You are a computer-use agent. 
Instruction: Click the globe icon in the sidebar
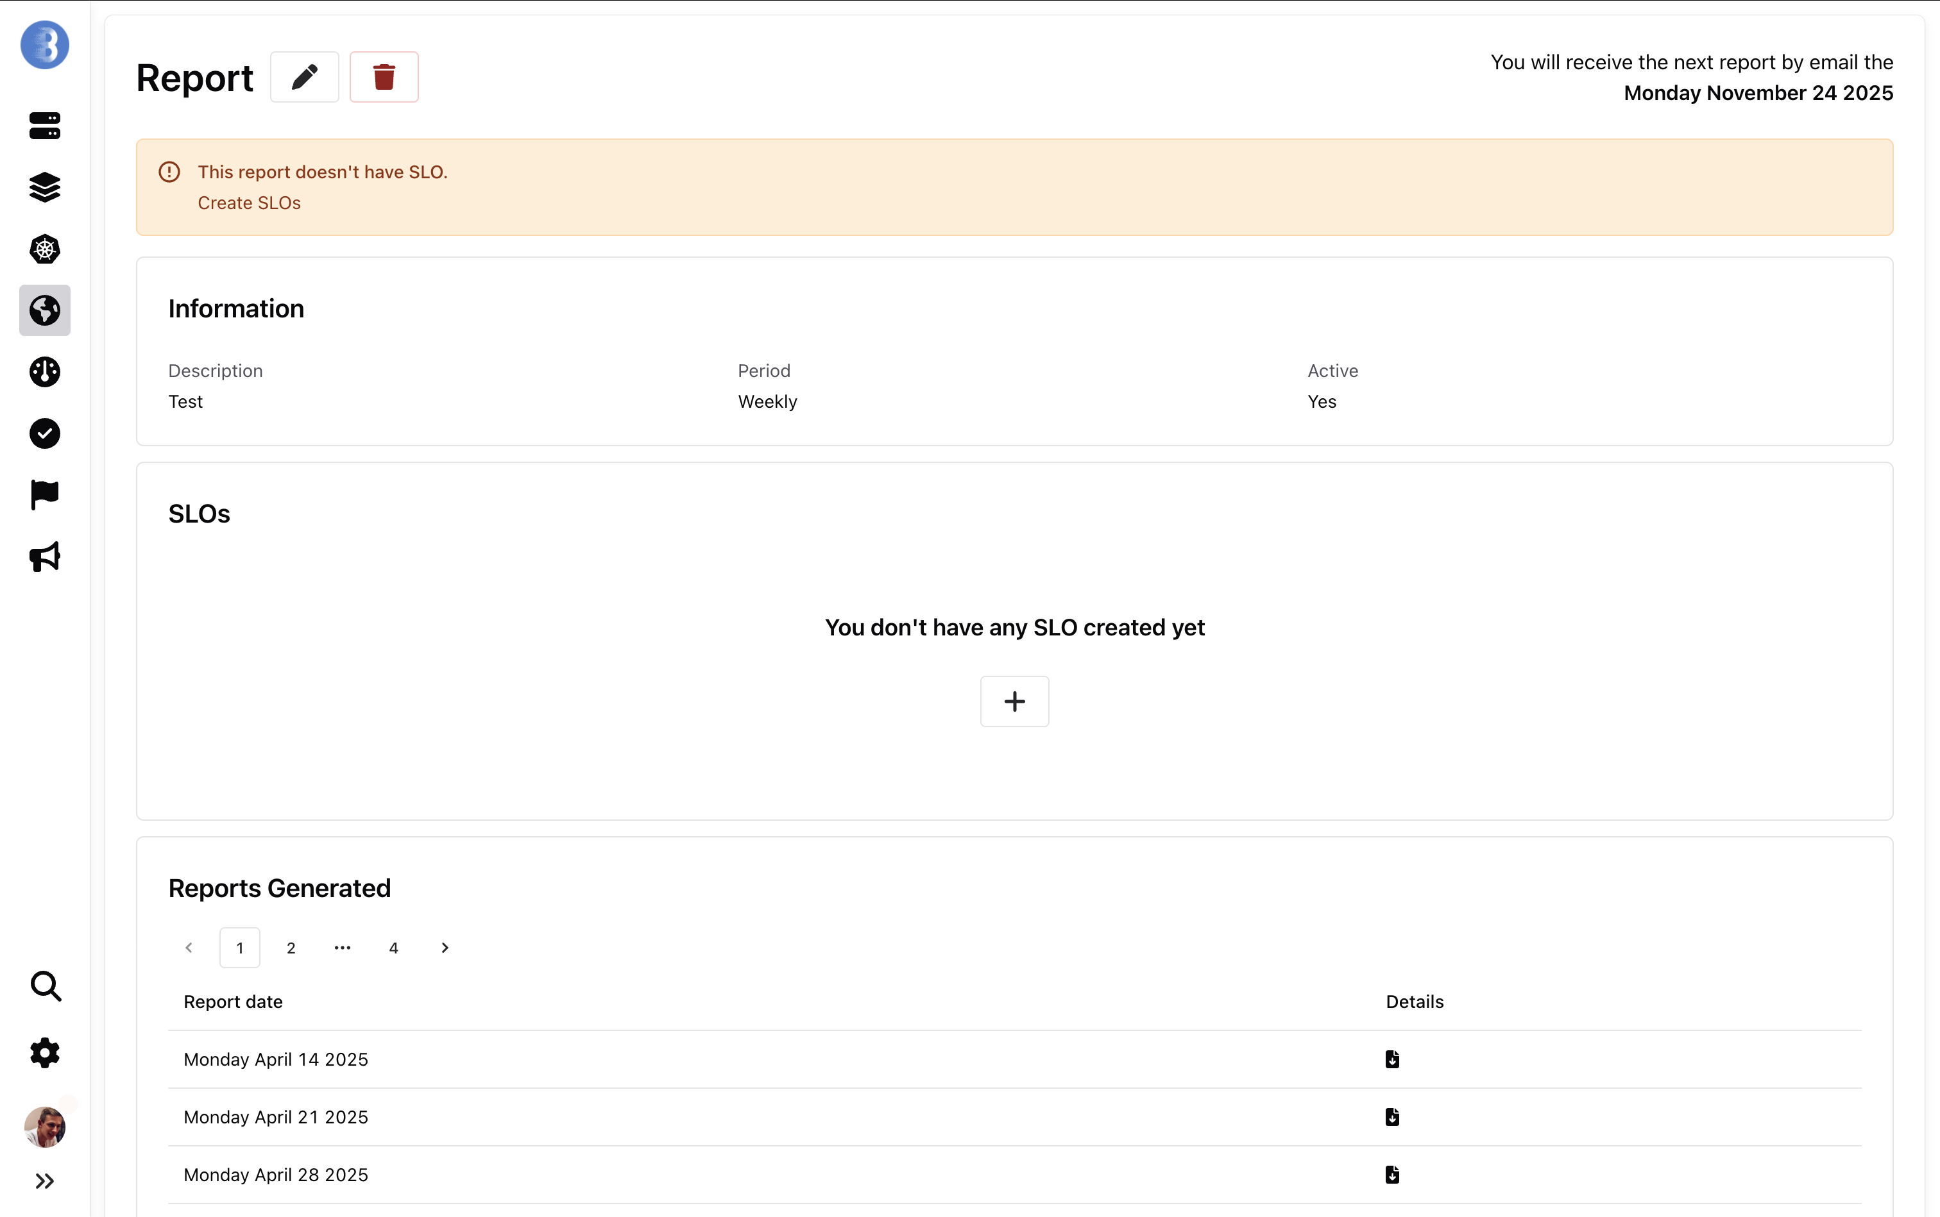coord(44,311)
